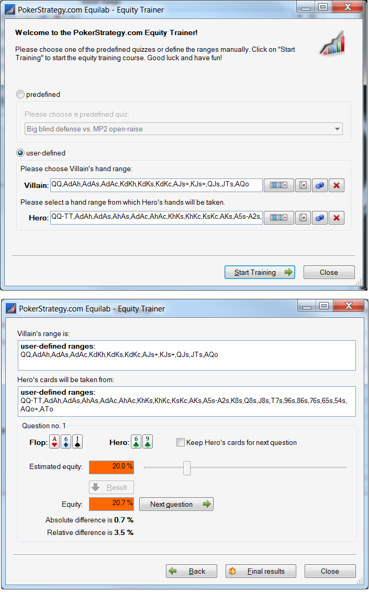Screen dimensions: 369x592
Task: Open range selector grid for Villain
Action: point(279,185)
